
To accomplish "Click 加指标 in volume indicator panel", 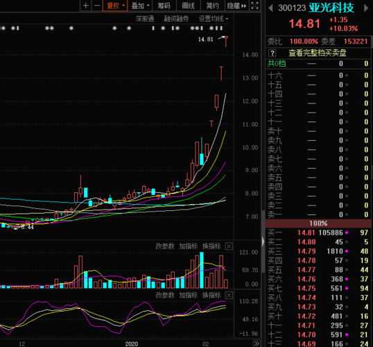I will [x=188, y=246].
